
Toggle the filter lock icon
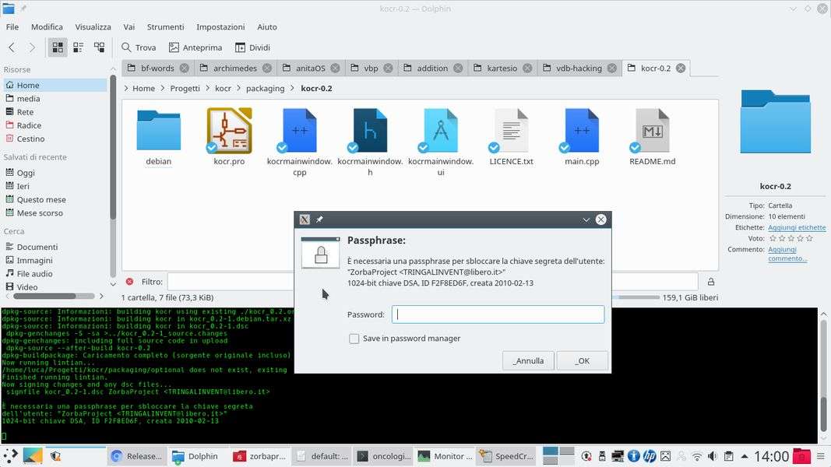[x=710, y=282]
